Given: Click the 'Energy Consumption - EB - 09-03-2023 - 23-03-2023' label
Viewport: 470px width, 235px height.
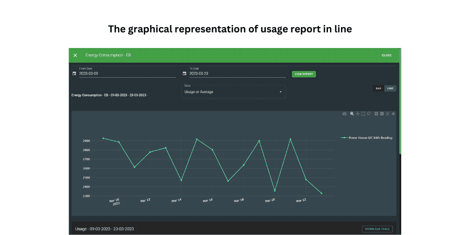Looking at the screenshot, I should point(110,95).
